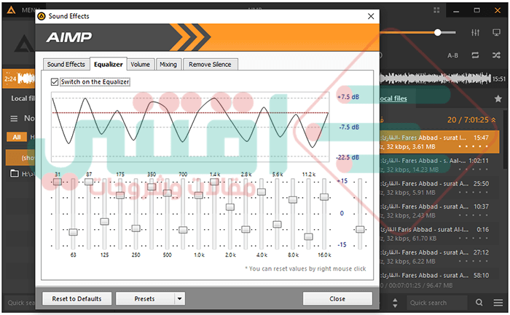510x315 pixels.
Task: Select the track with duration 25:50
Action: click(x=439, y=188)
